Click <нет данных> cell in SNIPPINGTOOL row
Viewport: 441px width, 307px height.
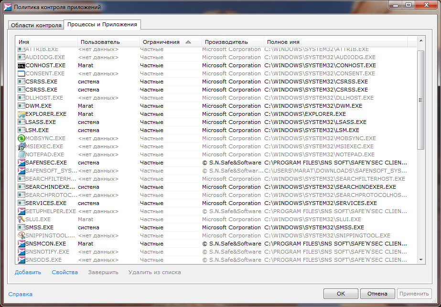pyautogui.click(x=98, y=235)
